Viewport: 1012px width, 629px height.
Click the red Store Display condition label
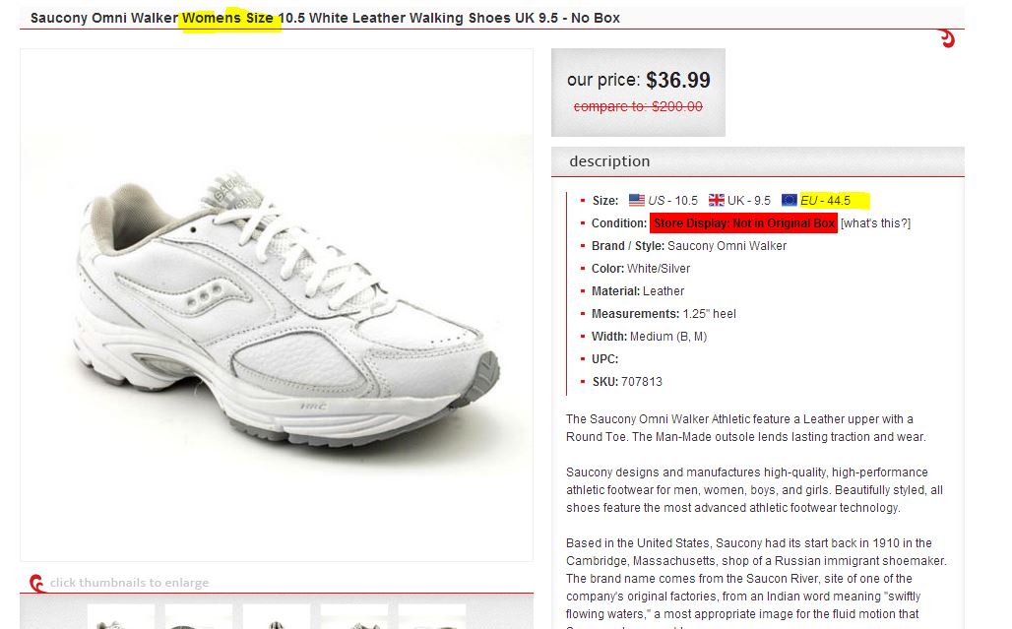pyautogui.click(x=744, y=223)
